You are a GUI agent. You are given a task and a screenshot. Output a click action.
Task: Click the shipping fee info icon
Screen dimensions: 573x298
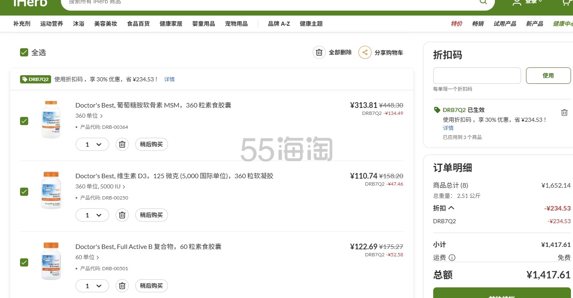(452, 258)
